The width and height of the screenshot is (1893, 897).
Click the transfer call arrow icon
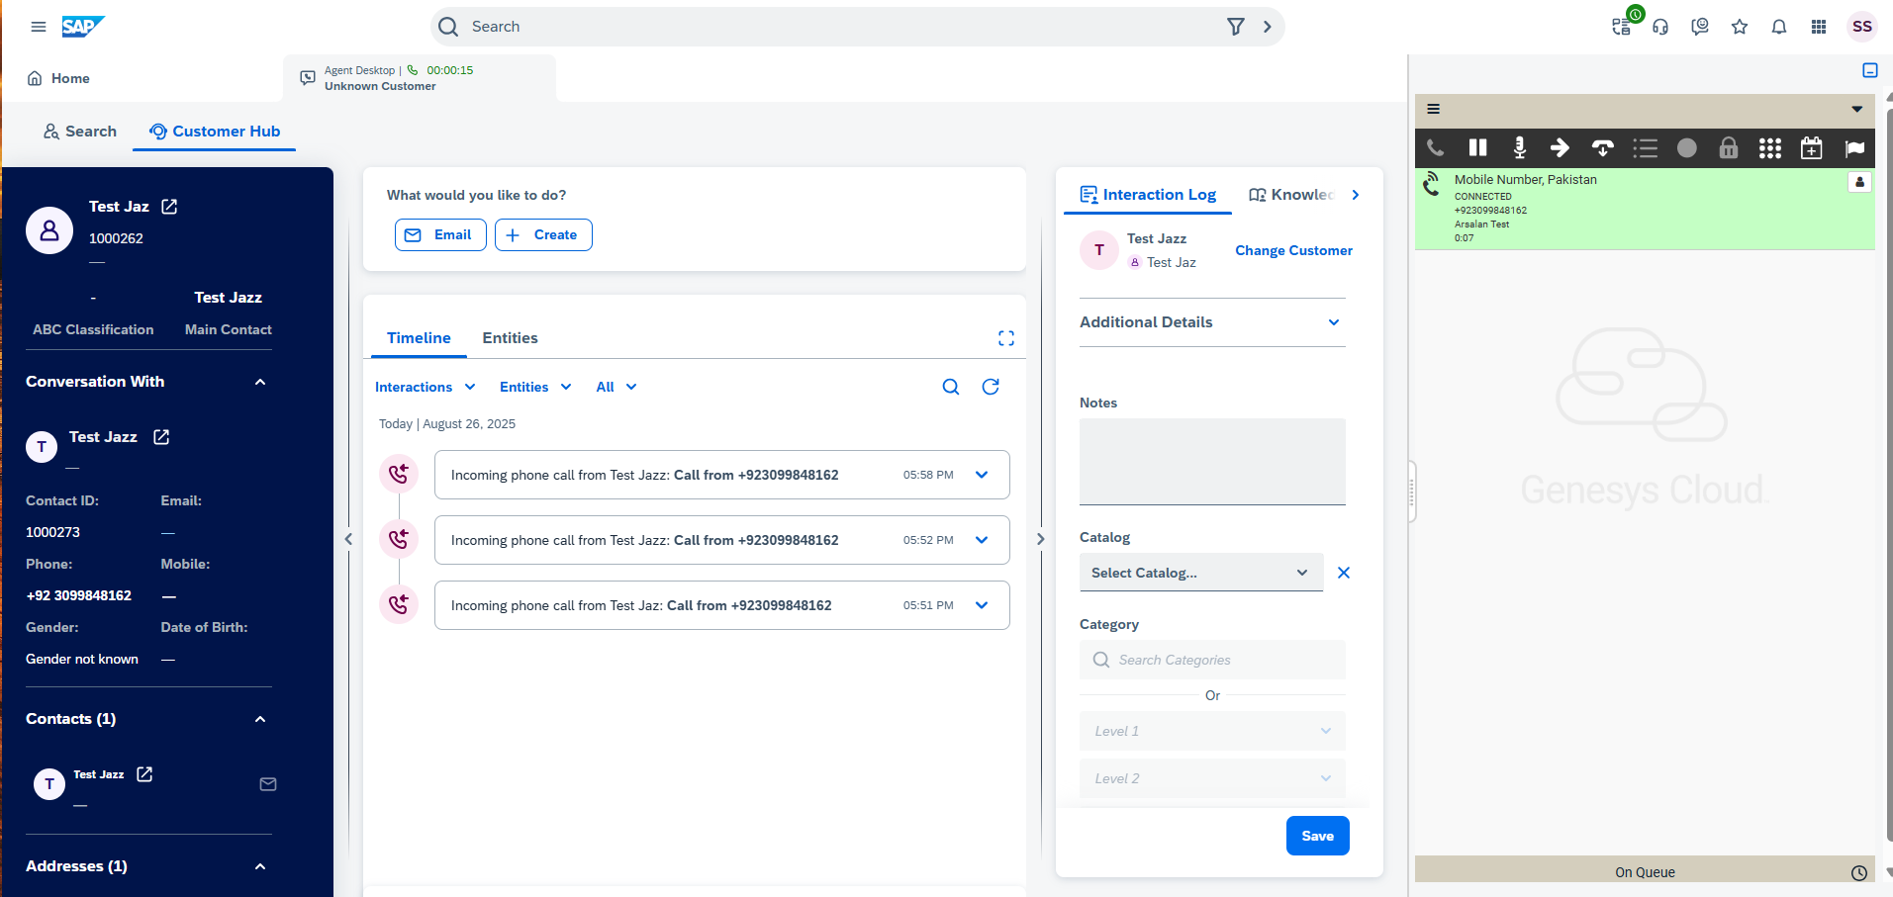coord(1560,147)
